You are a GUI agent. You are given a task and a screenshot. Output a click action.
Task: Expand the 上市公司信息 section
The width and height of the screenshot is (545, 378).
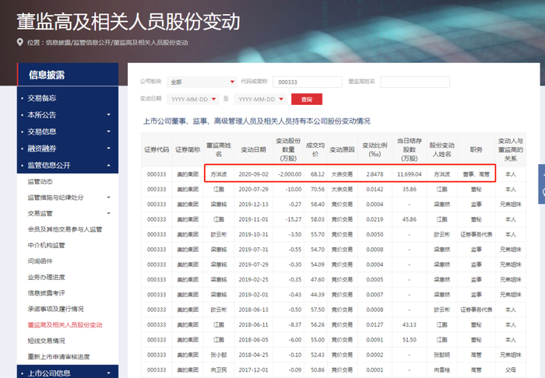tap(108, 374)
